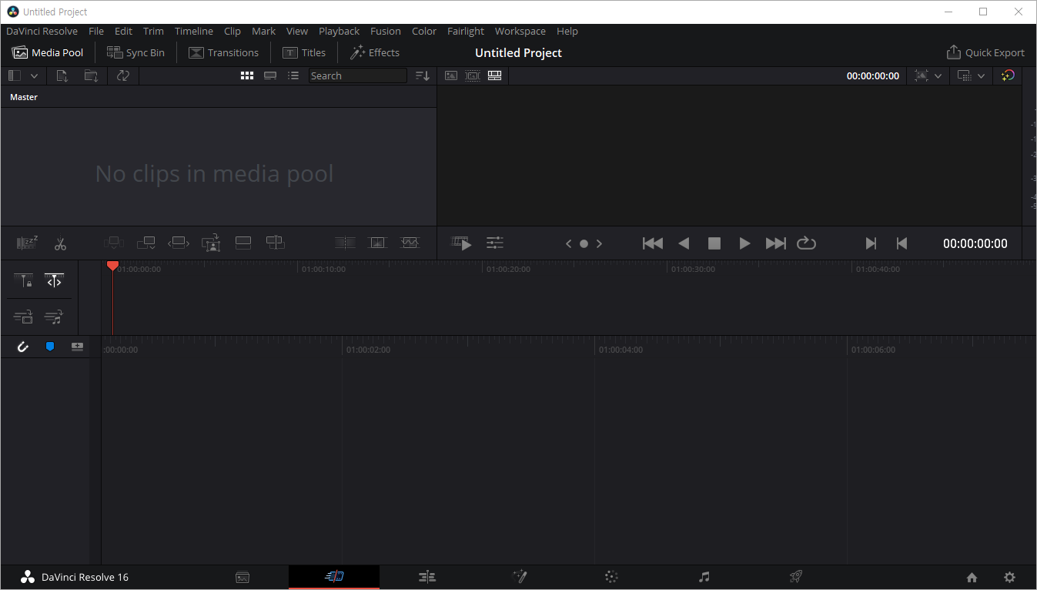Toggle the Loop playback button
1037x590 pixels.
[806, 243]
